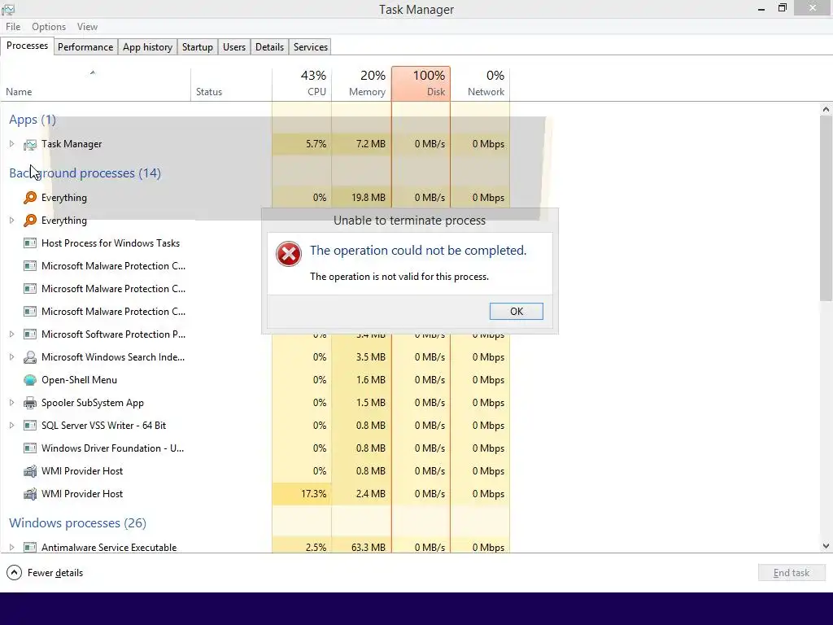Screen dimensions: 833x625
Task: Click the vertical scrollbar thumb
Action: point(826,208)
